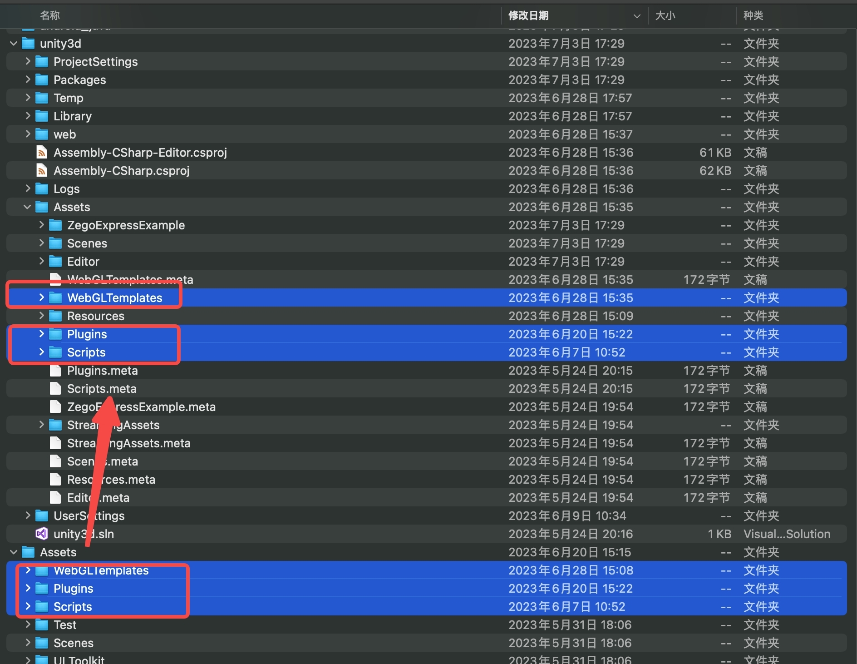
Task: Sort by the 大小 column header
Action: [665, 15]
